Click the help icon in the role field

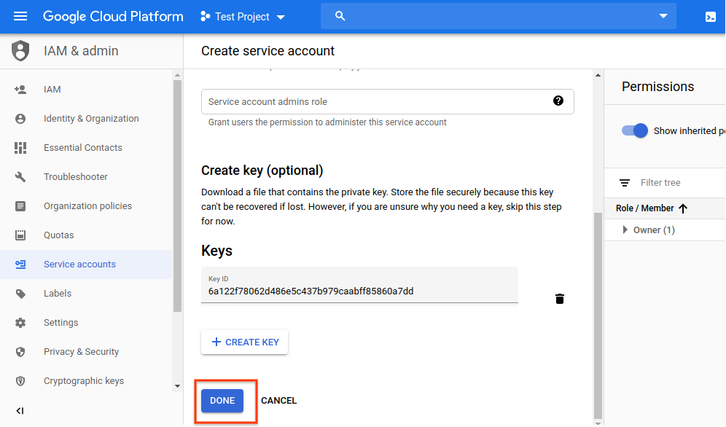pos(558,101)
